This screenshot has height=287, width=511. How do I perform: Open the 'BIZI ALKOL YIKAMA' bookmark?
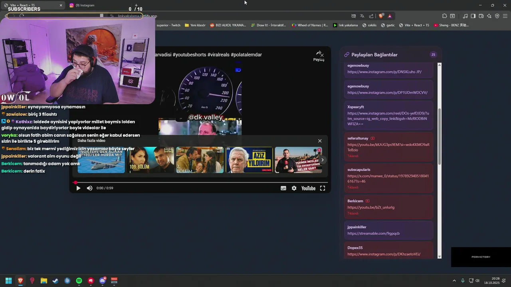[x=228, y=25]
